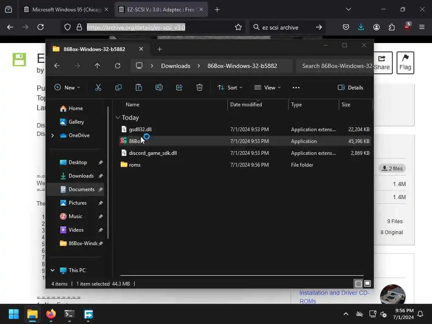Image resolution: width=432 pixels, height=324 pixels.
Task: Open a new Firefox tab
Action: click(217, 10)
